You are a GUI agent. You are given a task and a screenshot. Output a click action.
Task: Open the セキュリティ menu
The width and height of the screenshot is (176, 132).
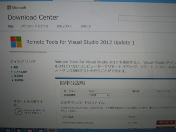(64, 26)
